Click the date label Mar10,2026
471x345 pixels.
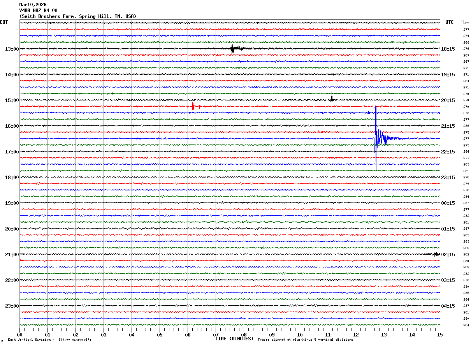33,5
